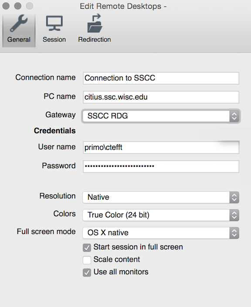The image size is (251, 307).
Task: Open the OS X native dropdown
Action: click(161, 233)
